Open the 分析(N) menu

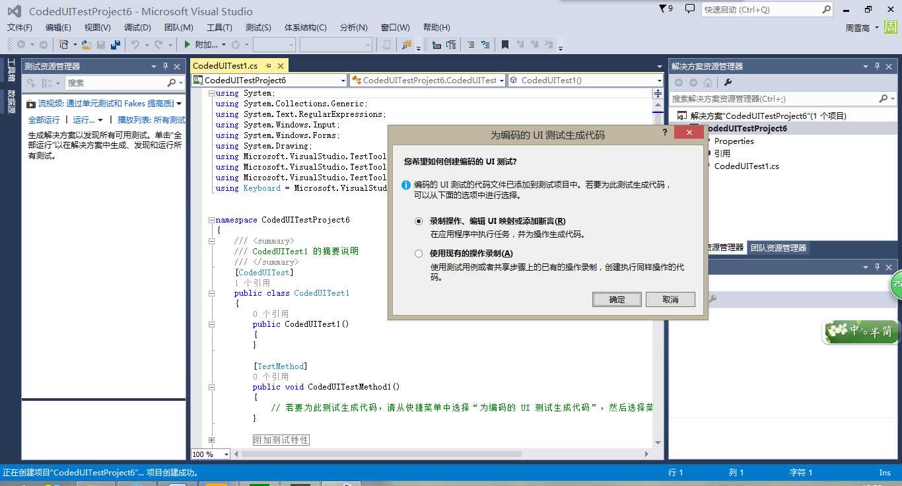(353, 28)
